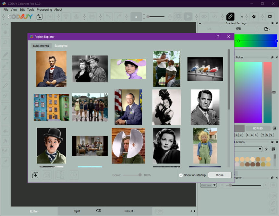Click the play processing icon in toolbar
This screenshot has height=216, width=279.
point(188,17)
